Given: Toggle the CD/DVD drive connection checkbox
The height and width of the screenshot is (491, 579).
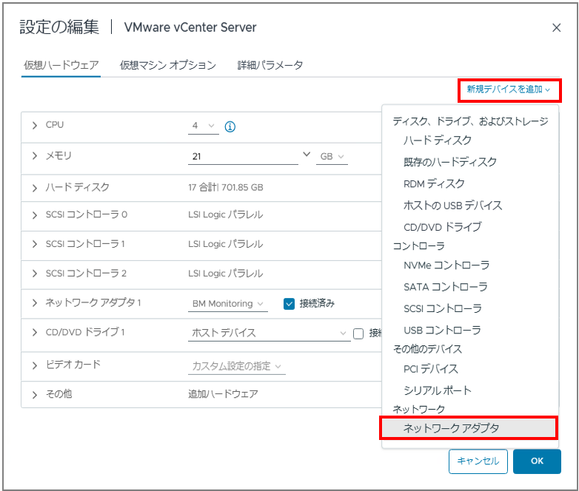Looking at the screenshot, I should 358,333.
